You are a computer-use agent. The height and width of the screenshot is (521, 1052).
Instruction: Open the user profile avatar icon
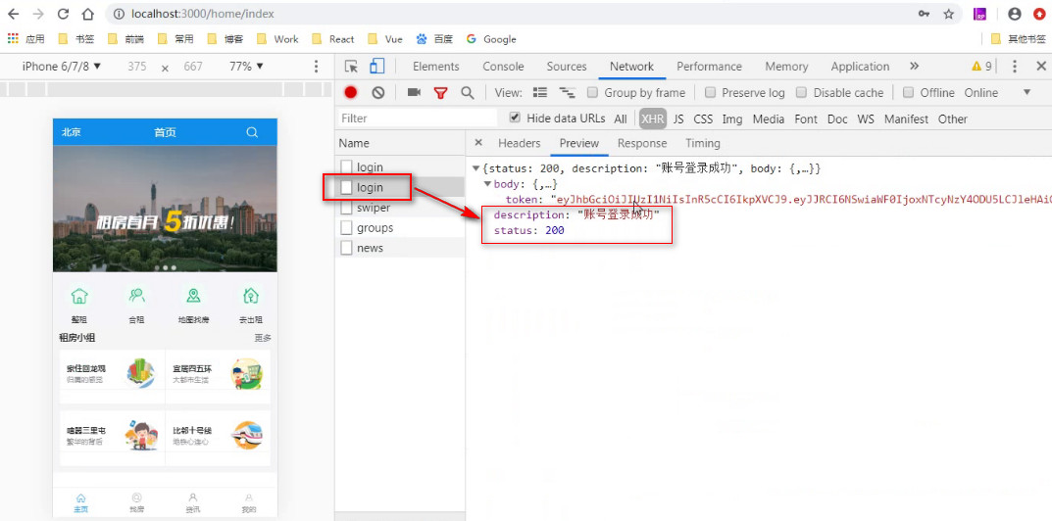click(1015, 14)
